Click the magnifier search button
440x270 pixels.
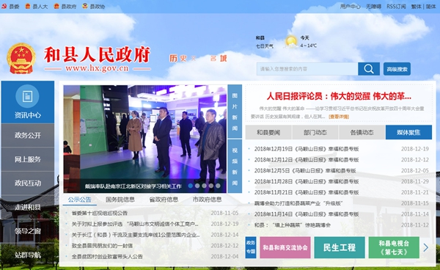(369, 69)
